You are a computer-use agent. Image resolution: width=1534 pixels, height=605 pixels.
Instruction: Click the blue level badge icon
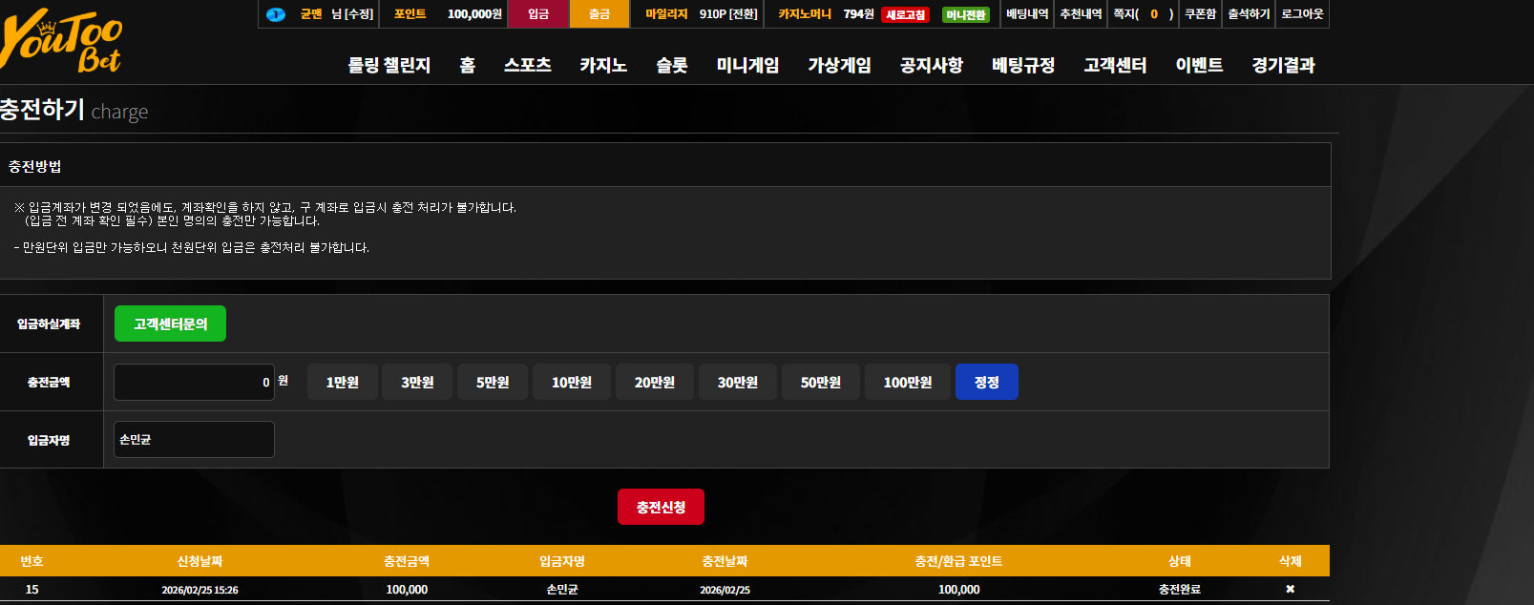(x=276, y=14)
